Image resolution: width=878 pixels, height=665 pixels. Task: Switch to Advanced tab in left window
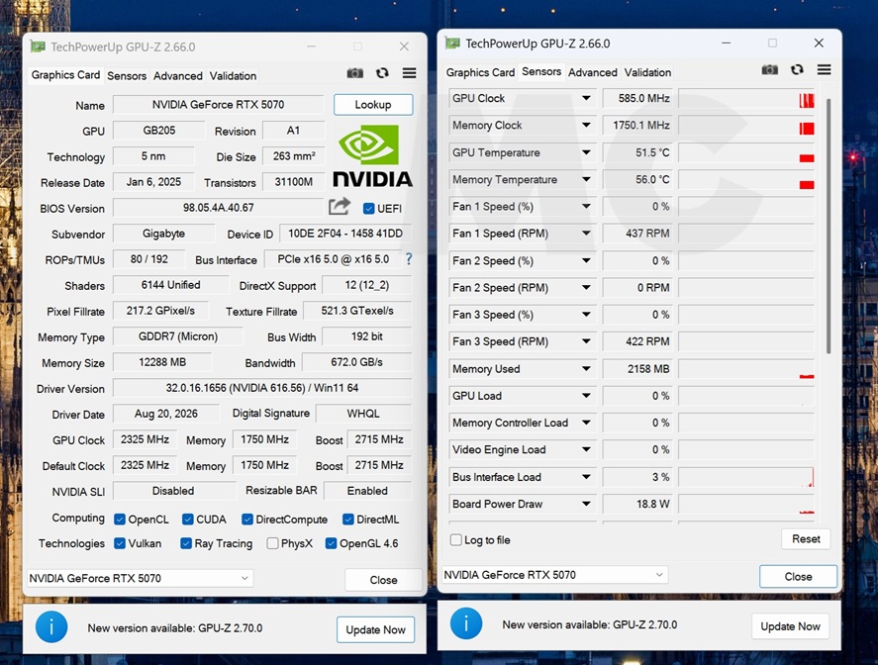(178, 75)
